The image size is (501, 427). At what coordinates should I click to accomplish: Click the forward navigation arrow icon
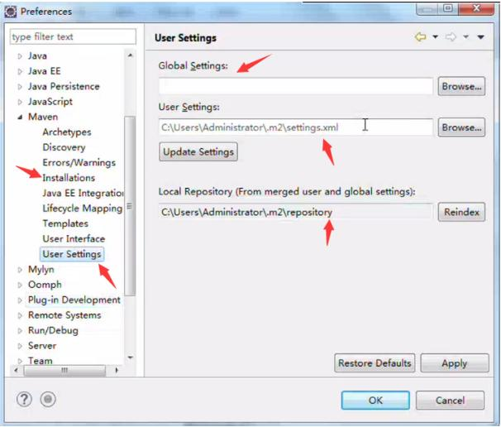pos(451,37)
